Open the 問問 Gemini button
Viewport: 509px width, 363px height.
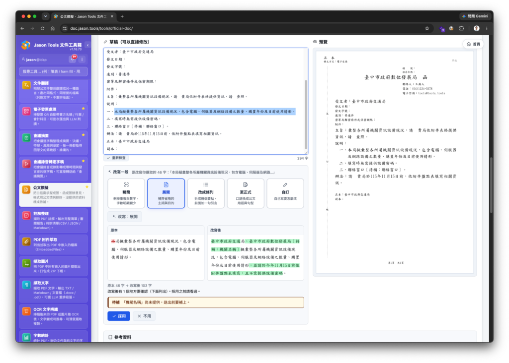tap(475, 16)
